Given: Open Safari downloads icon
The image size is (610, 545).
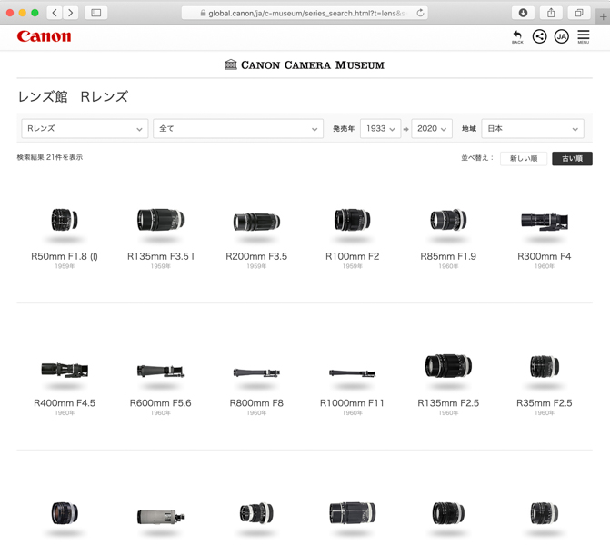Looking at the screenshot, I should (523, 13).
